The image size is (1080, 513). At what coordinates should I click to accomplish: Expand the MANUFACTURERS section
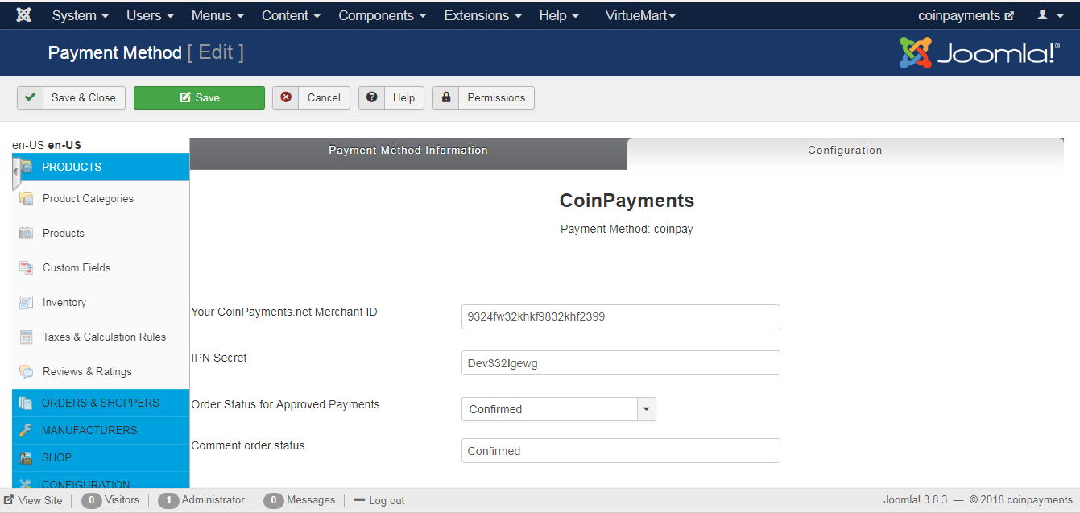(x=101, y=430)
